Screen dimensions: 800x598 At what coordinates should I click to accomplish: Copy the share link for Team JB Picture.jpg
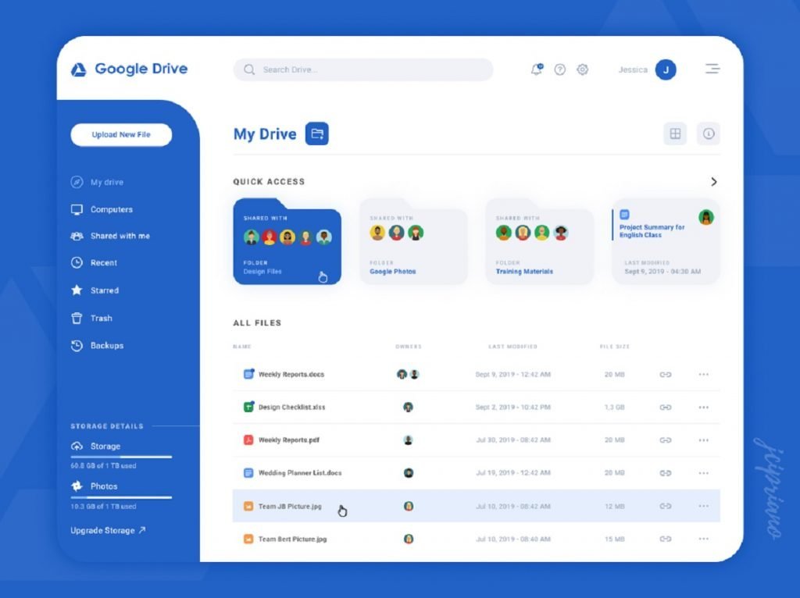666,506
